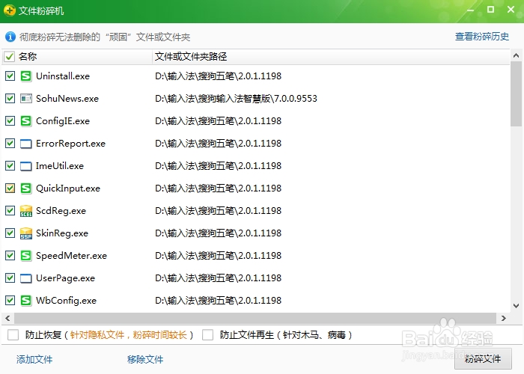Uncheck the ErrorReport.exe checkbox
Viewport: 524px width, 374px height.
tap(10, 144)
